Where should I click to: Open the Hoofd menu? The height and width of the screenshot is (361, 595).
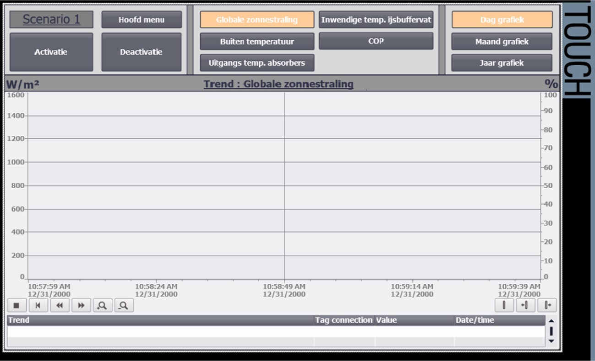(x=142, y=20)
